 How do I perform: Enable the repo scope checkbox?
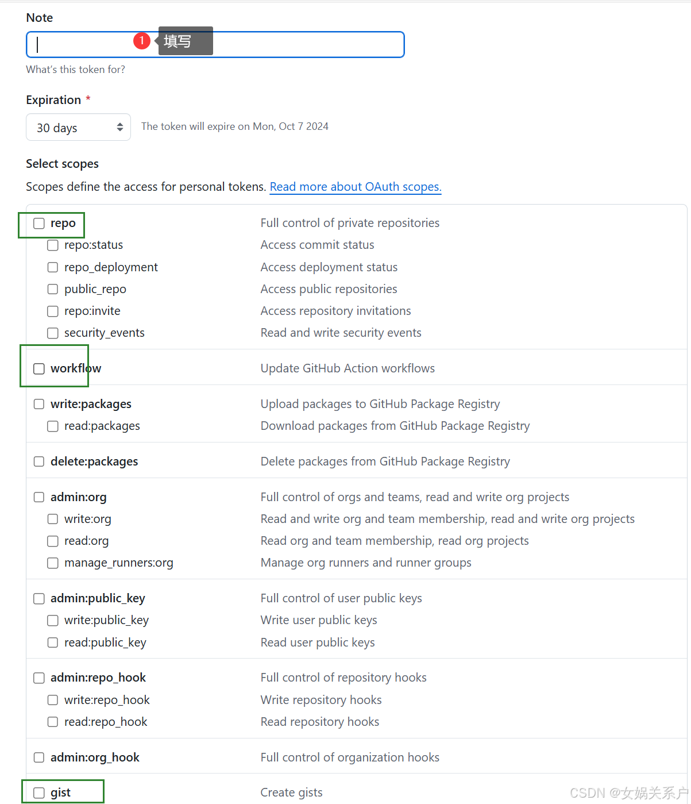[38, 224]
